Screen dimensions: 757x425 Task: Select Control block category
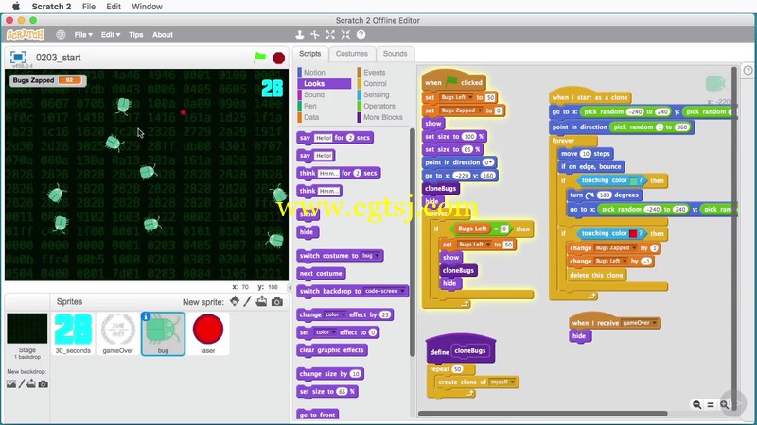pyautogui.click(x=375, y=83)
